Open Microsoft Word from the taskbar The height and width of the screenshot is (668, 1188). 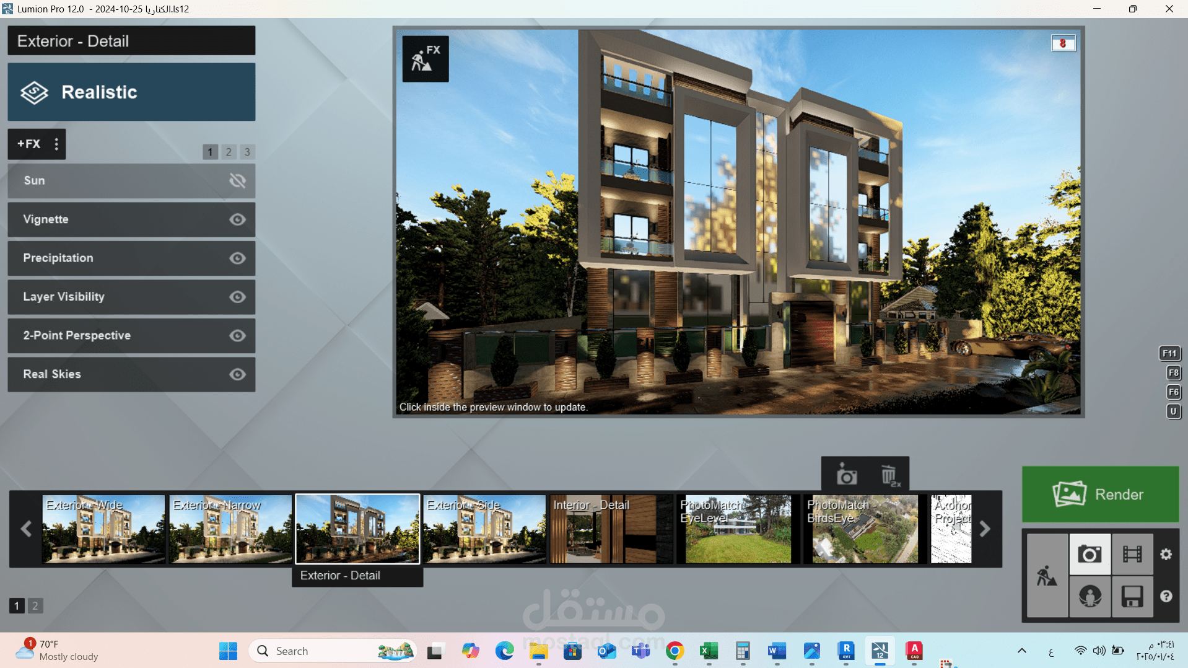777,651
